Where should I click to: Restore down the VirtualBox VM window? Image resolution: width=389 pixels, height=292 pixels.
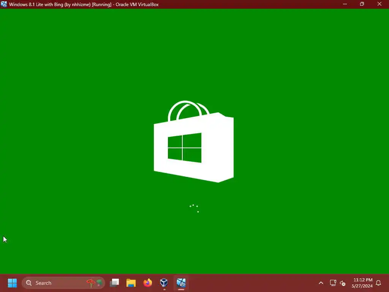tap(362, 4)
